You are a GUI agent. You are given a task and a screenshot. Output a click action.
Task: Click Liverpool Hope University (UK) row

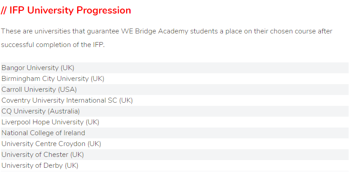pyautogui.click(x=175, y=122)
